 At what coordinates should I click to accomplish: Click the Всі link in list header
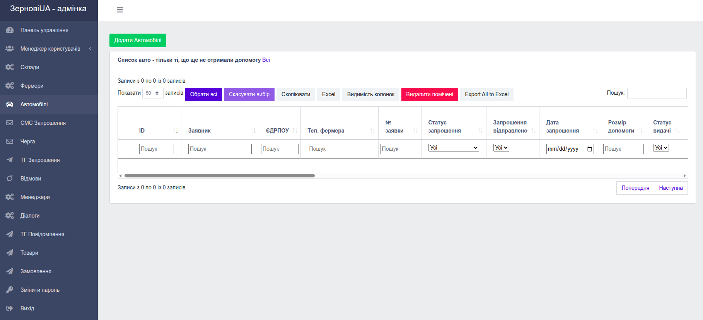coord(266,60)
